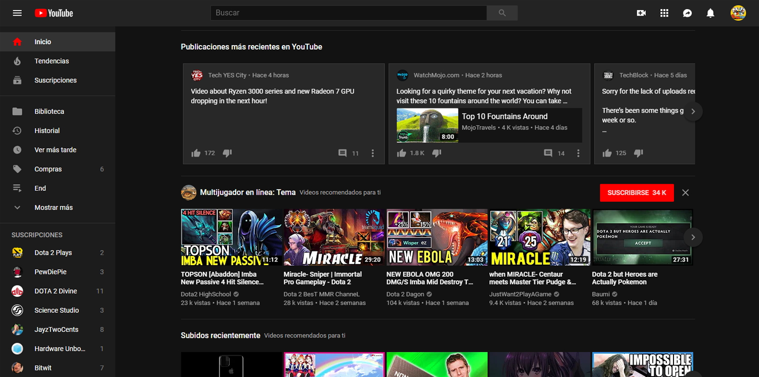Open the hamburger navigation menu
Screen dimensions: 759x377
pos(17,13)
